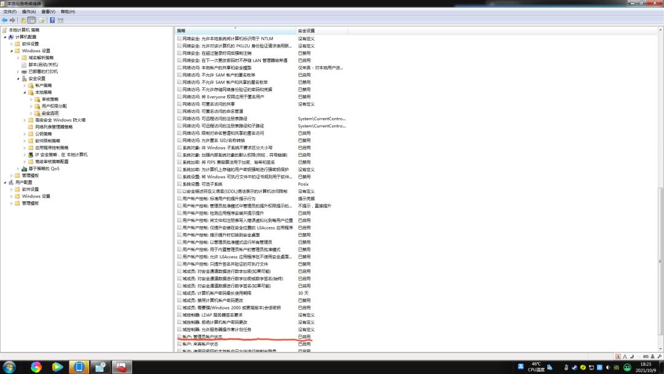Open the 文件(F) menu

[x=10, y=12]
